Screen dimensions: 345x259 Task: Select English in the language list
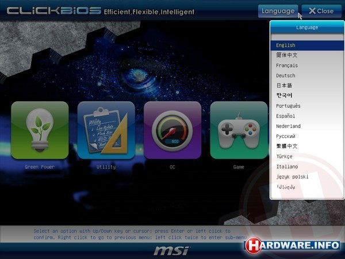point(307,45)
